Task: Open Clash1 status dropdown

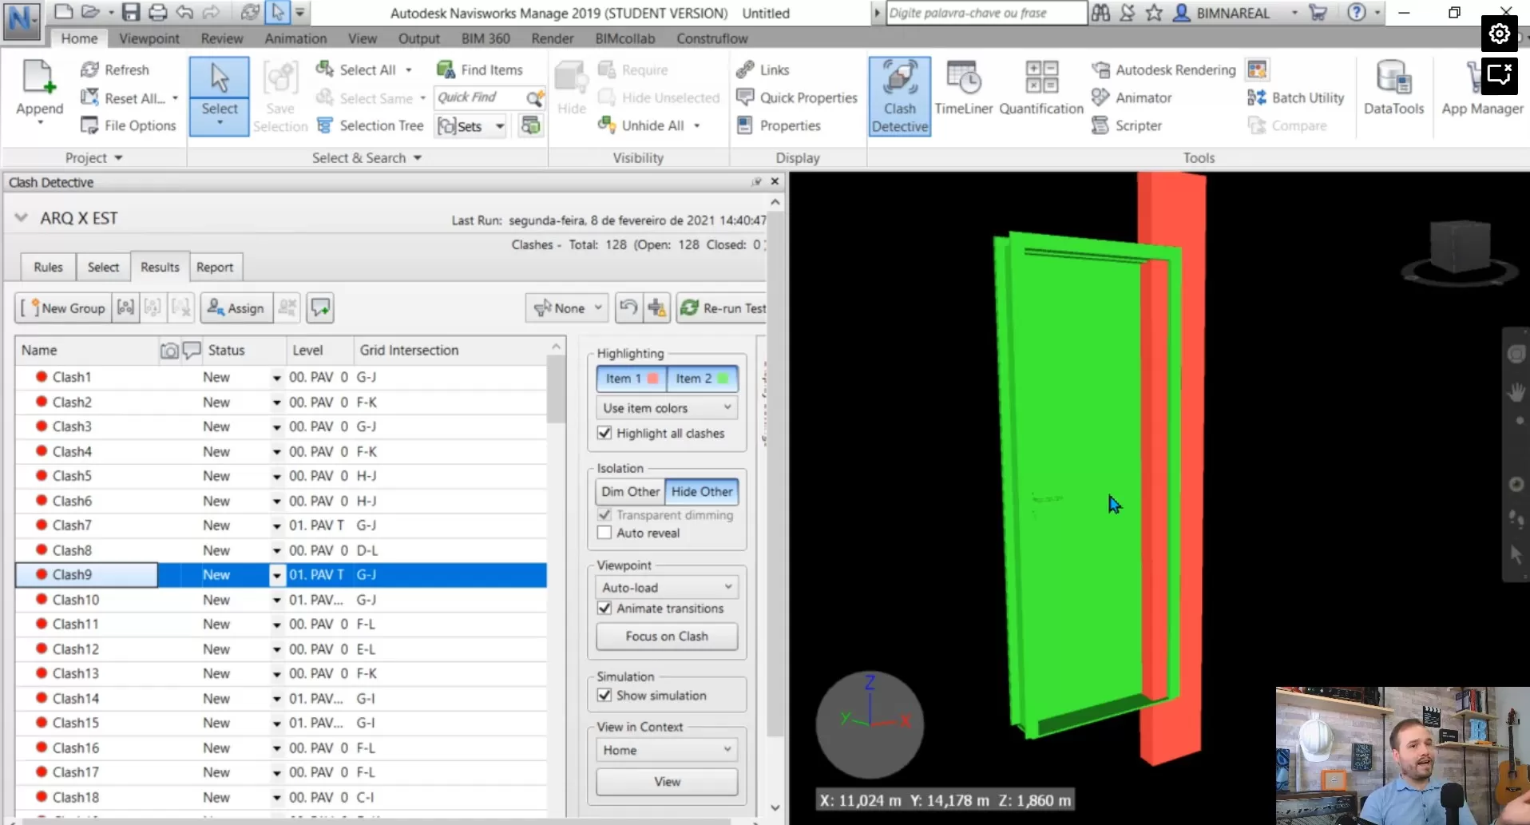Action: pos(276,378)
